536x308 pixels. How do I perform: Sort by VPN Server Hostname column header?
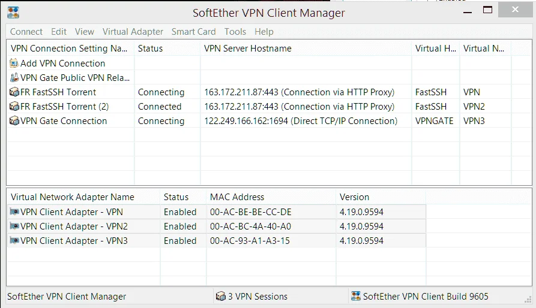click(306, 49)
